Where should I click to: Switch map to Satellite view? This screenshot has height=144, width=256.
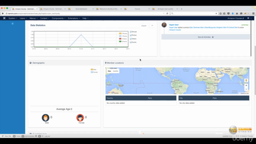pyautogui.click(x=116, y=71)
